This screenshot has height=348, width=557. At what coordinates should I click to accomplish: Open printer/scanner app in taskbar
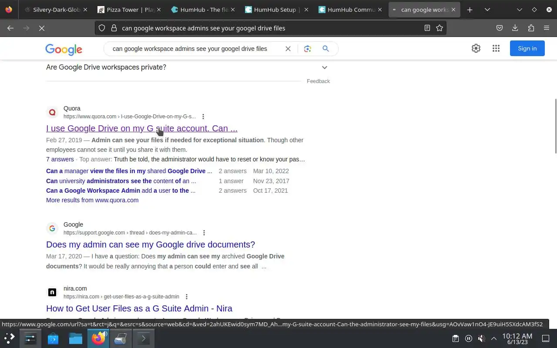pyautogui.click(x=121, y=338)
